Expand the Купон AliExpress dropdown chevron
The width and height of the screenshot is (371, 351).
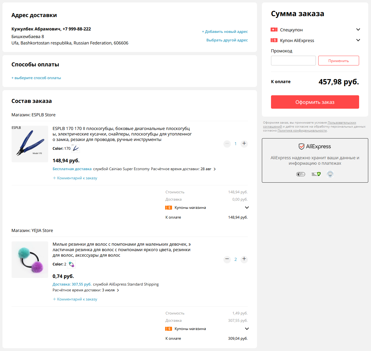pyautogui.click(x=358, y=40)
